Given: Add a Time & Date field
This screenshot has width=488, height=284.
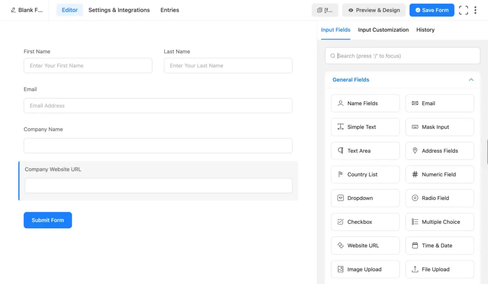Looking at the screenshot, I should point(440,245).
